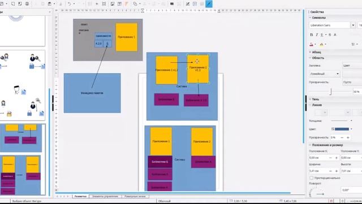This screenshot has height=204, width=362.
Task: Toggle the Shadow black rectangle icon
Action: [172, 4]
